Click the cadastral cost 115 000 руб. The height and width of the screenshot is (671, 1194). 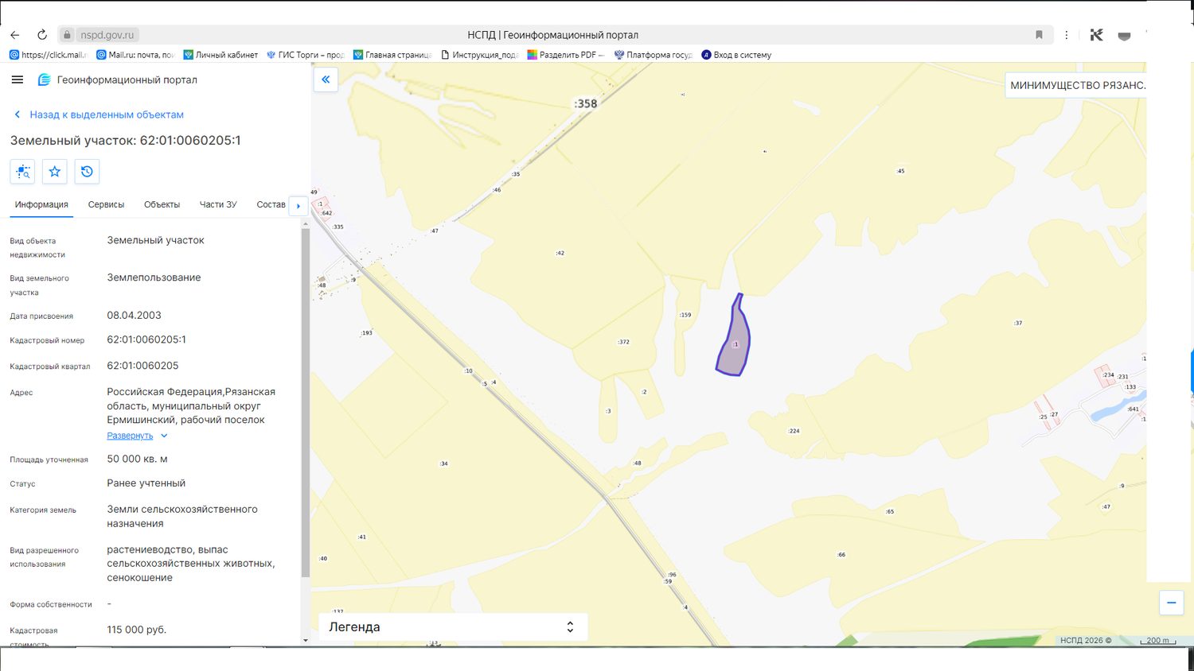pos(136,630)
